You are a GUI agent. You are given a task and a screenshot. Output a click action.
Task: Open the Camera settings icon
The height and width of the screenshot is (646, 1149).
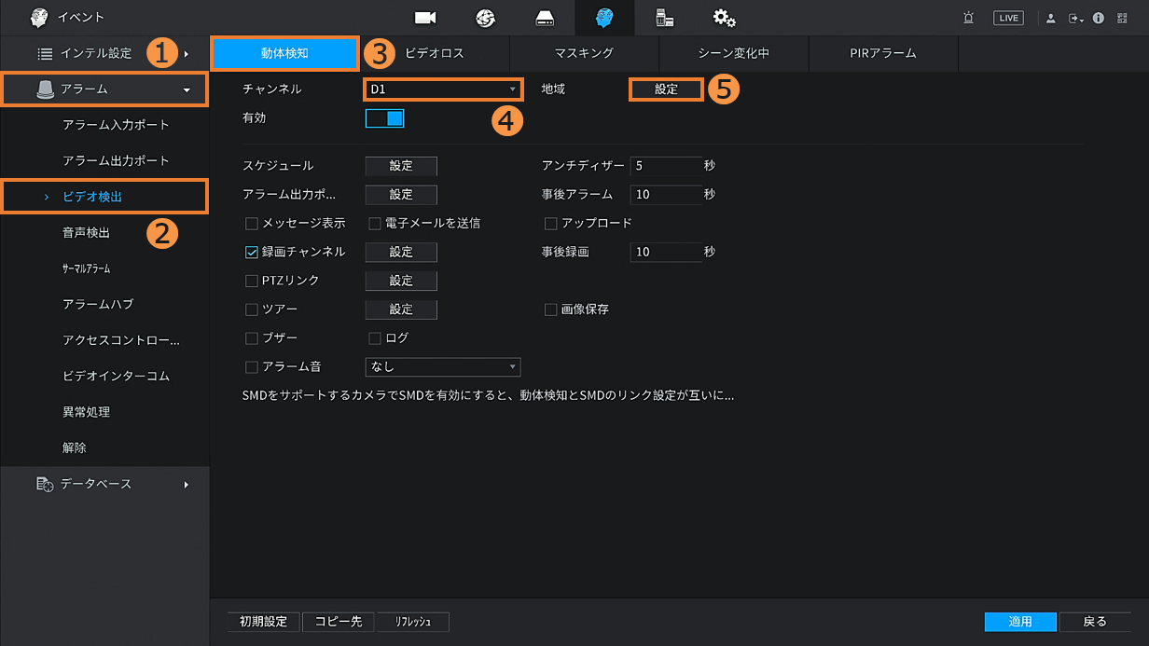[425, 18]
